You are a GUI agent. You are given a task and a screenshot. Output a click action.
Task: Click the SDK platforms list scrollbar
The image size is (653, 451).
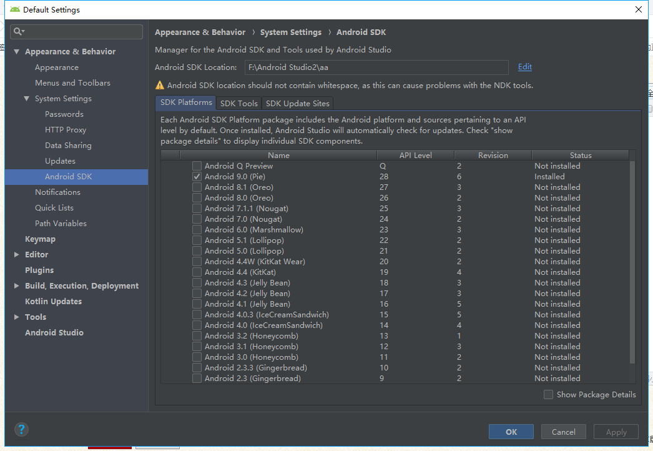point(632,262)
